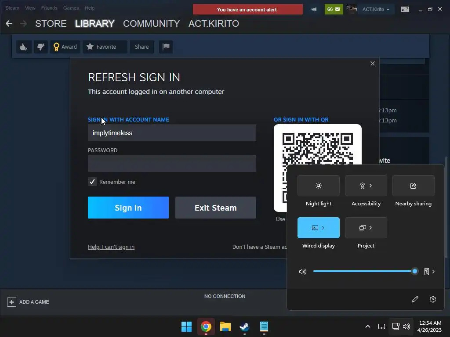
Task: Click the network tray icon
Action: [396, 326]
